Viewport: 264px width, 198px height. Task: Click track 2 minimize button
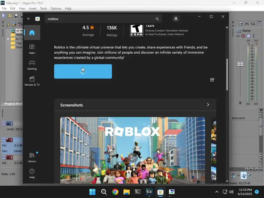tap(4, 140)
